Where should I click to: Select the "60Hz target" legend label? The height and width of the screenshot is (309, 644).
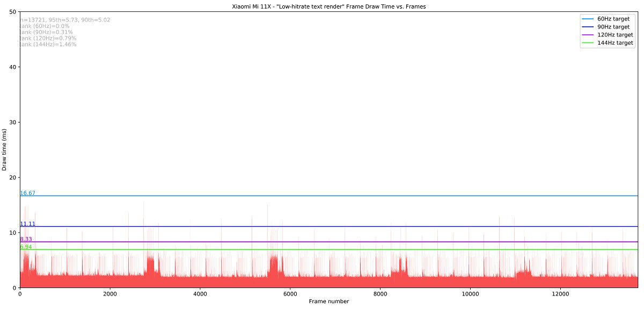(613, 19)
